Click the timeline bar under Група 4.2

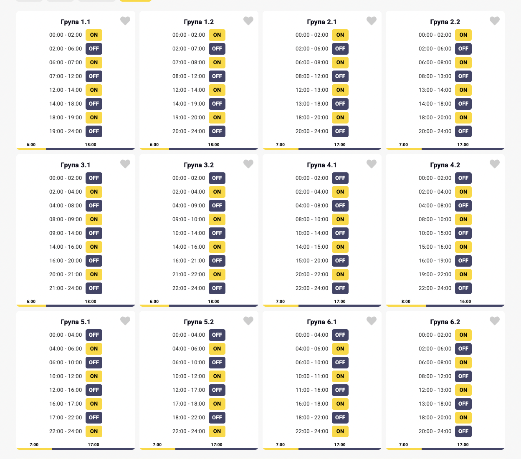tap(445, 305)
